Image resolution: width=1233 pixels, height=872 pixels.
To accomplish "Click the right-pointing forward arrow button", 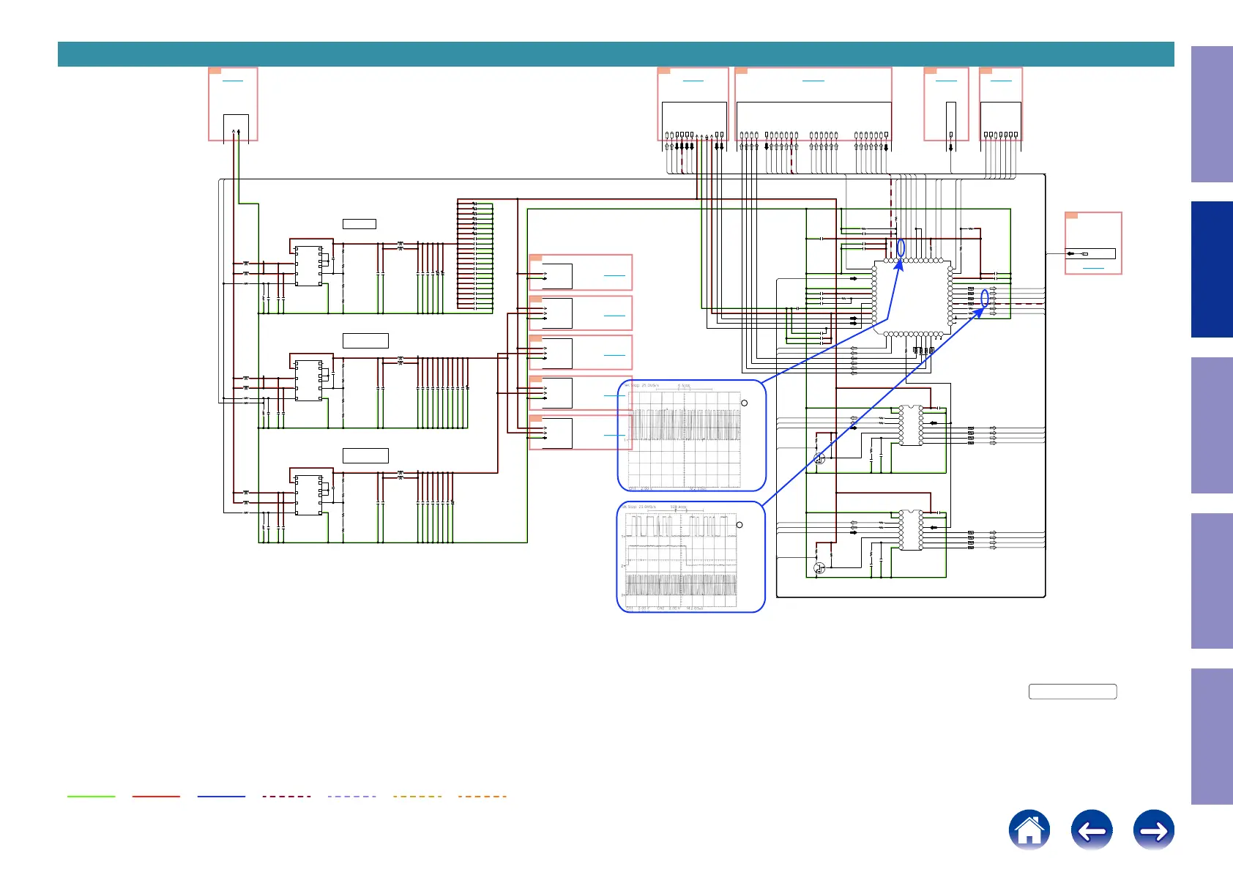I will point(1154,830).
